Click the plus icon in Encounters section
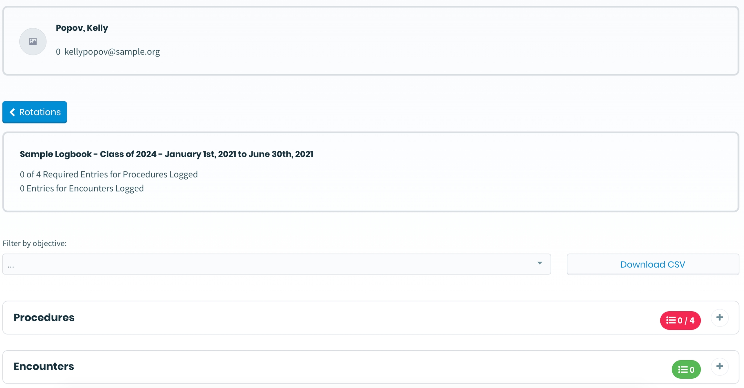The image size is (744, 388). point(719,366)
